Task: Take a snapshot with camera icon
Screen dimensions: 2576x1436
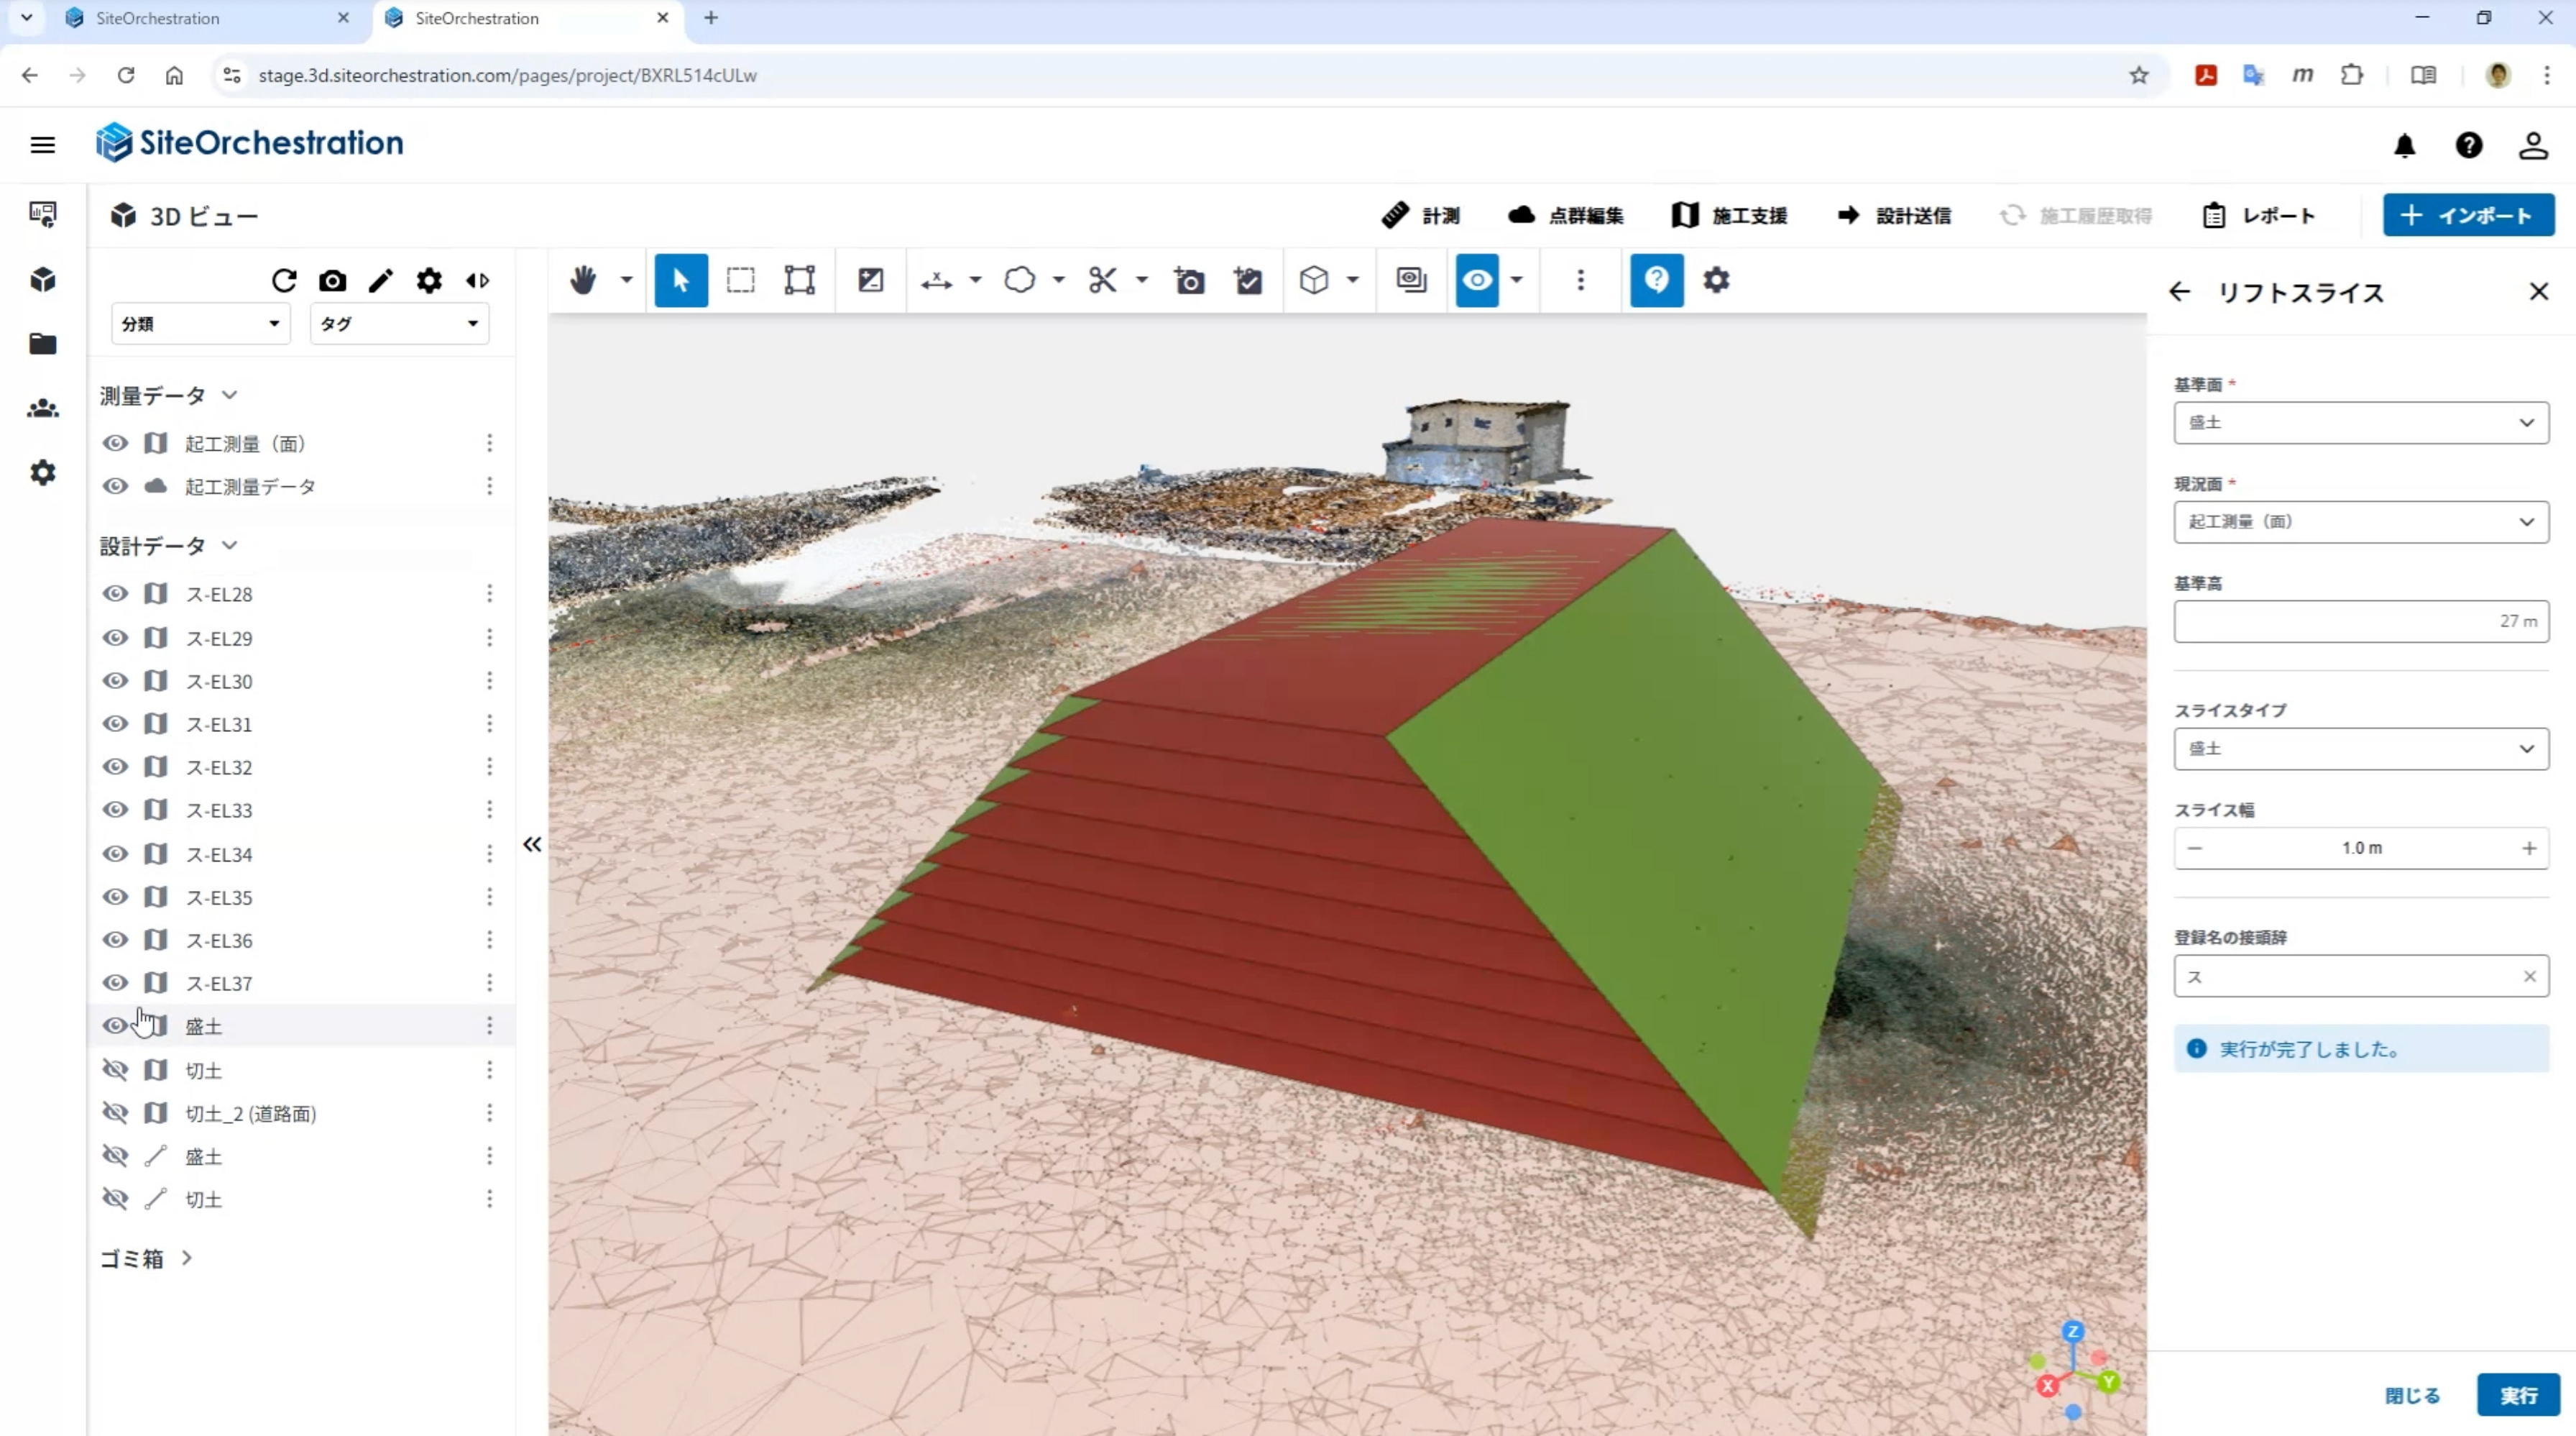Action: (x=332, y=281)
